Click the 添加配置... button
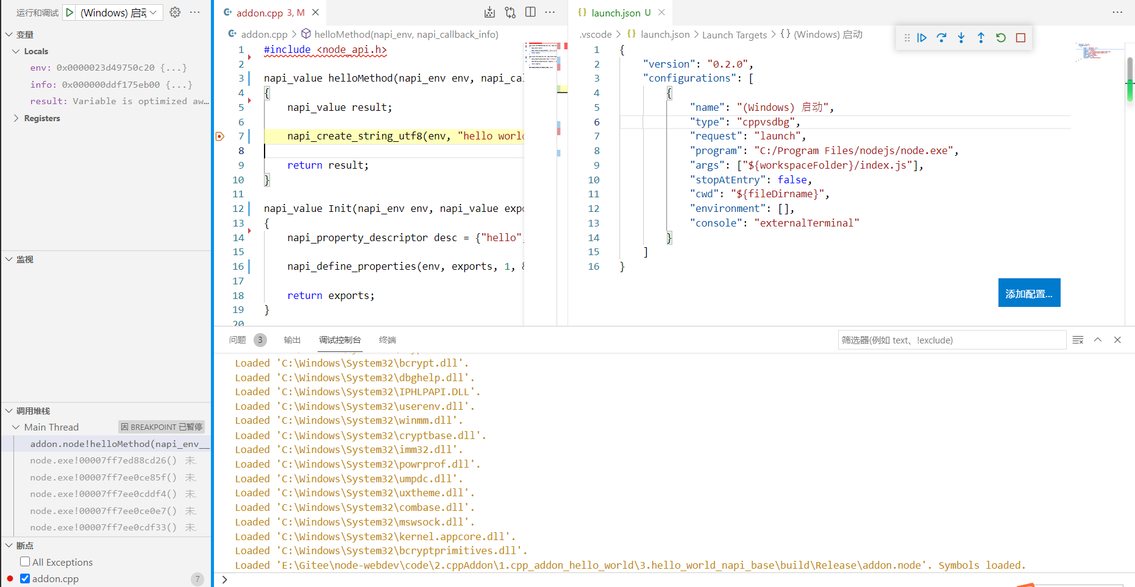The image size is (1135, 587). (x=1029, y=293)
